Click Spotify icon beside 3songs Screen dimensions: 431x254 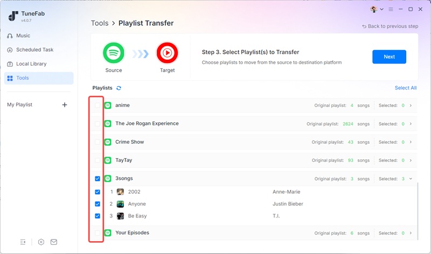(x=108, y=179)
